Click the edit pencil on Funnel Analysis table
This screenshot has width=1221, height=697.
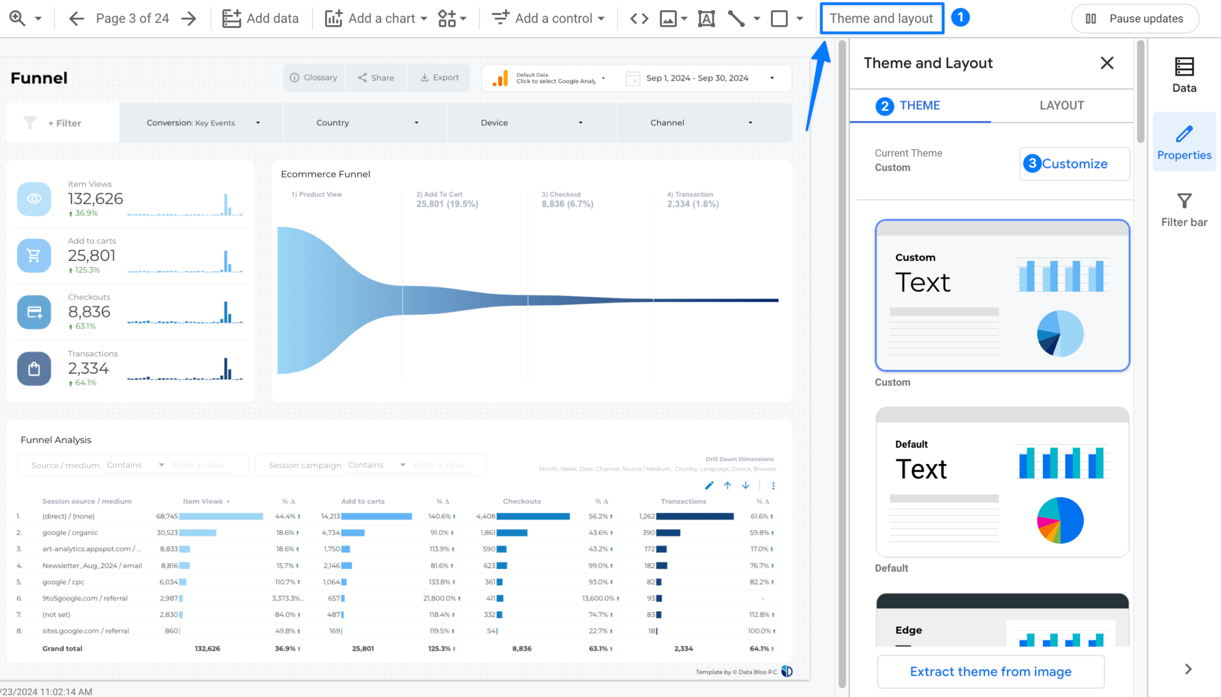coord(709,486)
